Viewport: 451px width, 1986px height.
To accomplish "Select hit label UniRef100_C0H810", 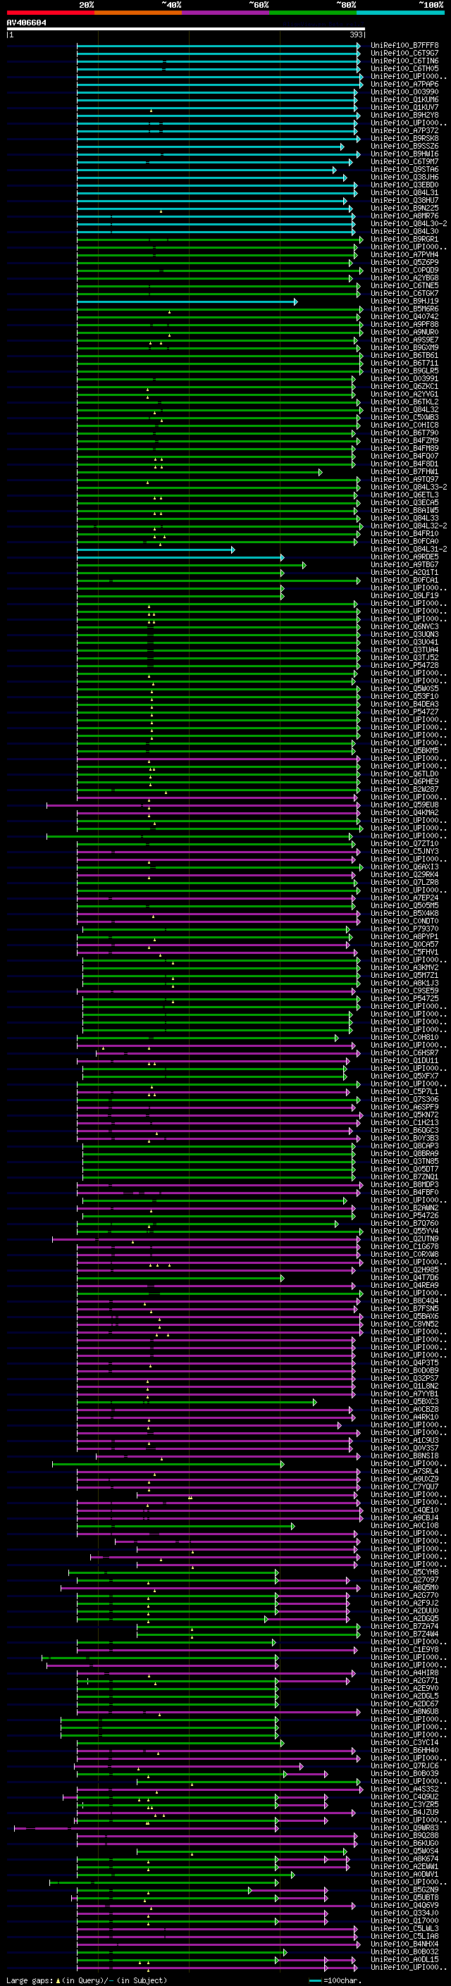I will 404,1038.
